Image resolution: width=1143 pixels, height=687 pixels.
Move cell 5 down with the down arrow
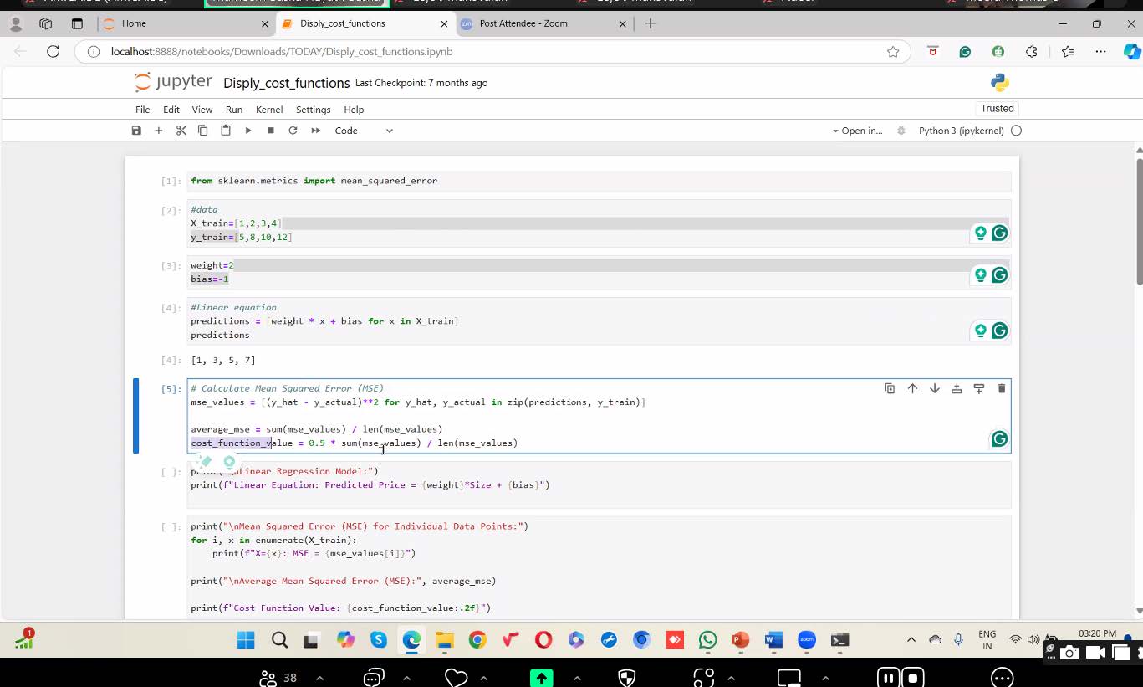click(x=935, y=388)
